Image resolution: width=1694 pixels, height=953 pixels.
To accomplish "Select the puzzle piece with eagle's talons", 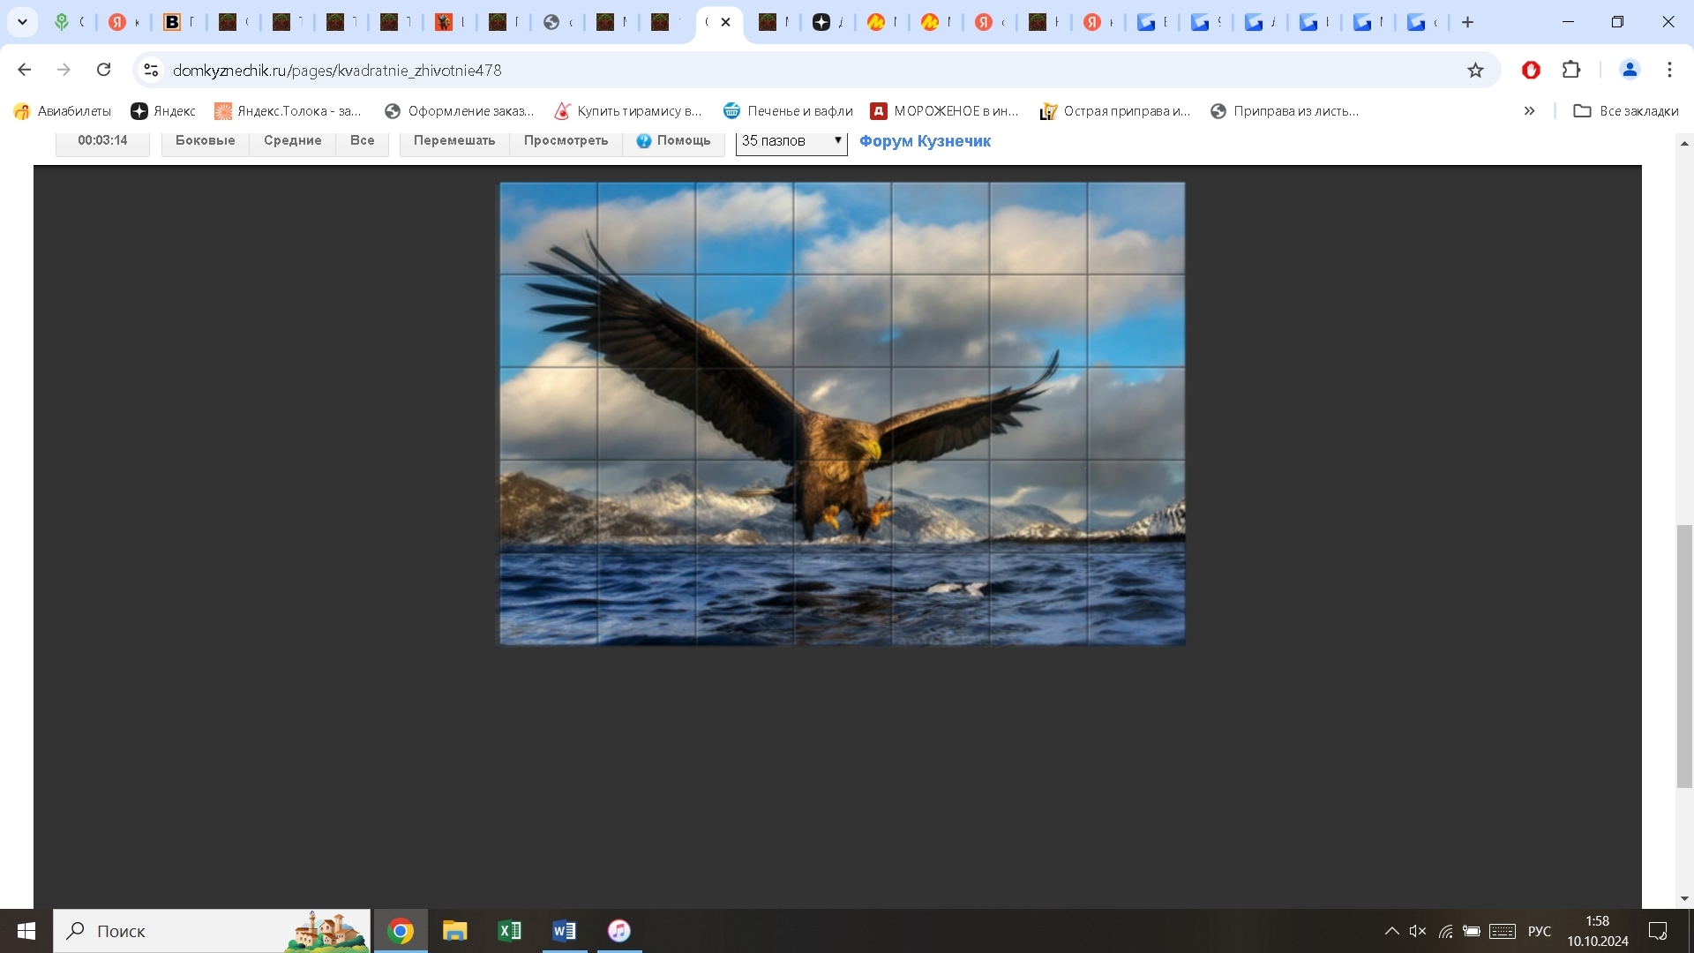I will (x=843, y=506).
